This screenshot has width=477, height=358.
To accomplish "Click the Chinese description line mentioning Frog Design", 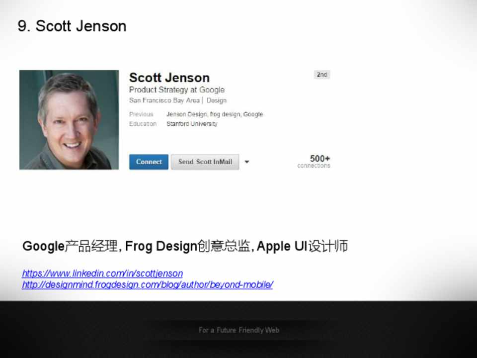I will 185,246.
